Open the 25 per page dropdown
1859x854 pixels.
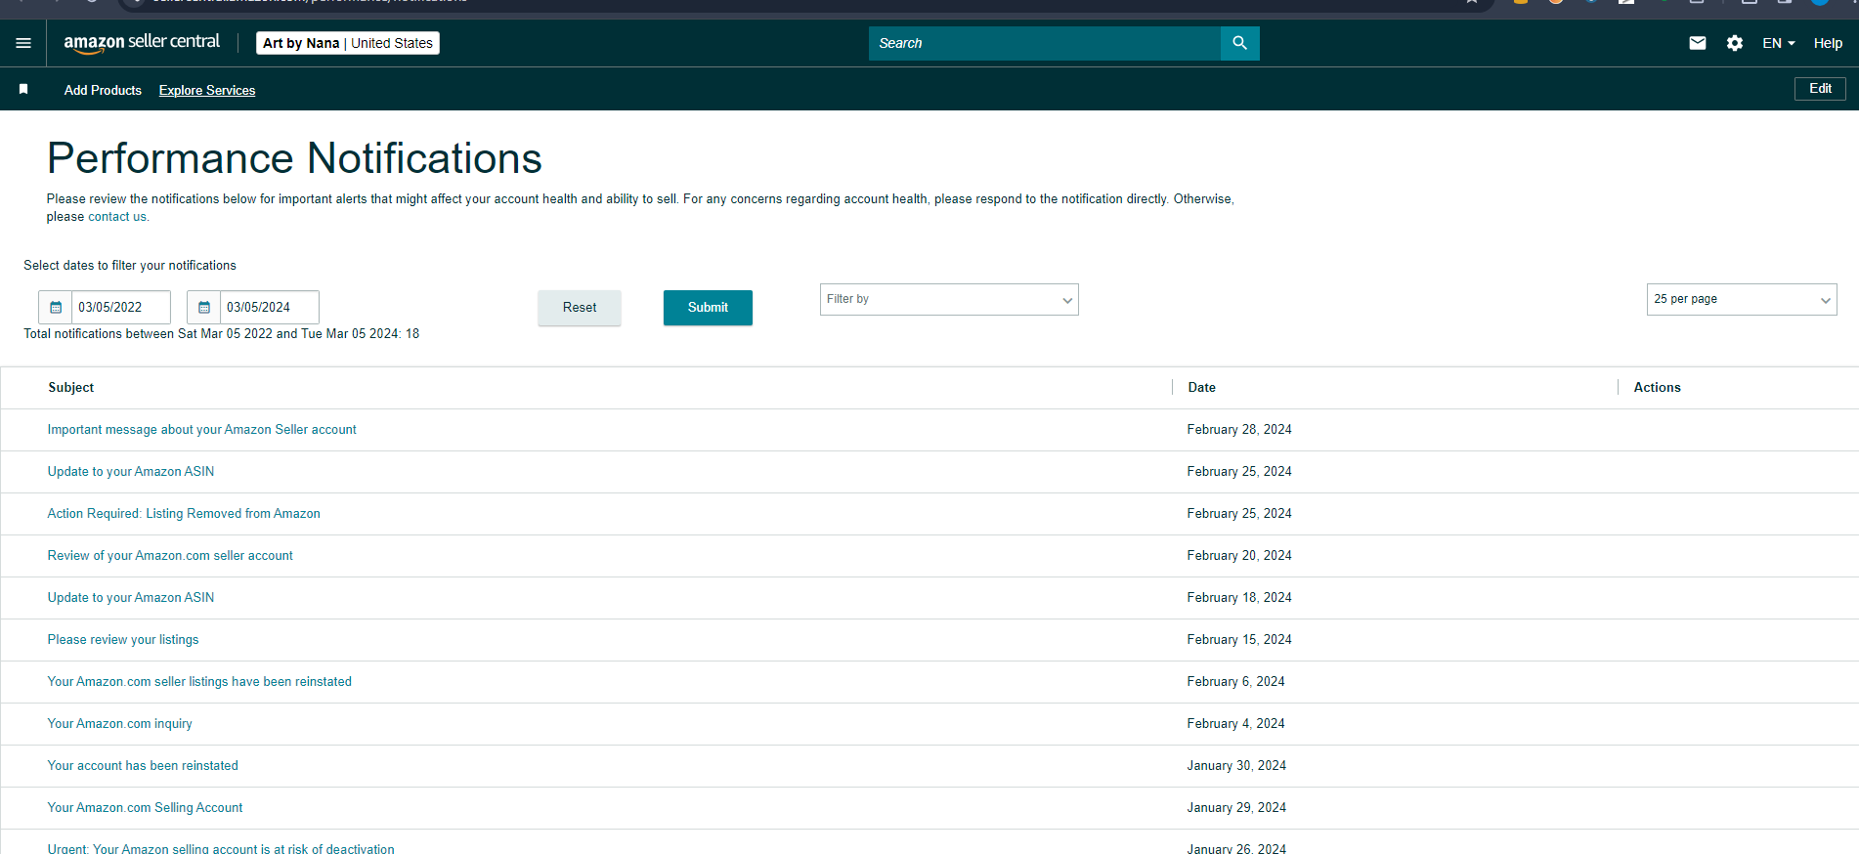[x=1742, y=299]
